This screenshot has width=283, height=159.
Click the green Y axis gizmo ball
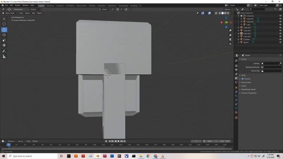pos(226,23)
